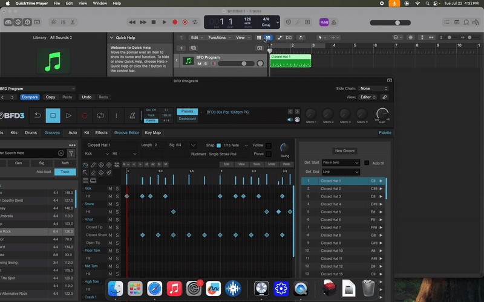Open the LCD display mode dropdown arrow
Image resolution: width=484 pixels, height=302 pixels.
(x=277, y=22)
